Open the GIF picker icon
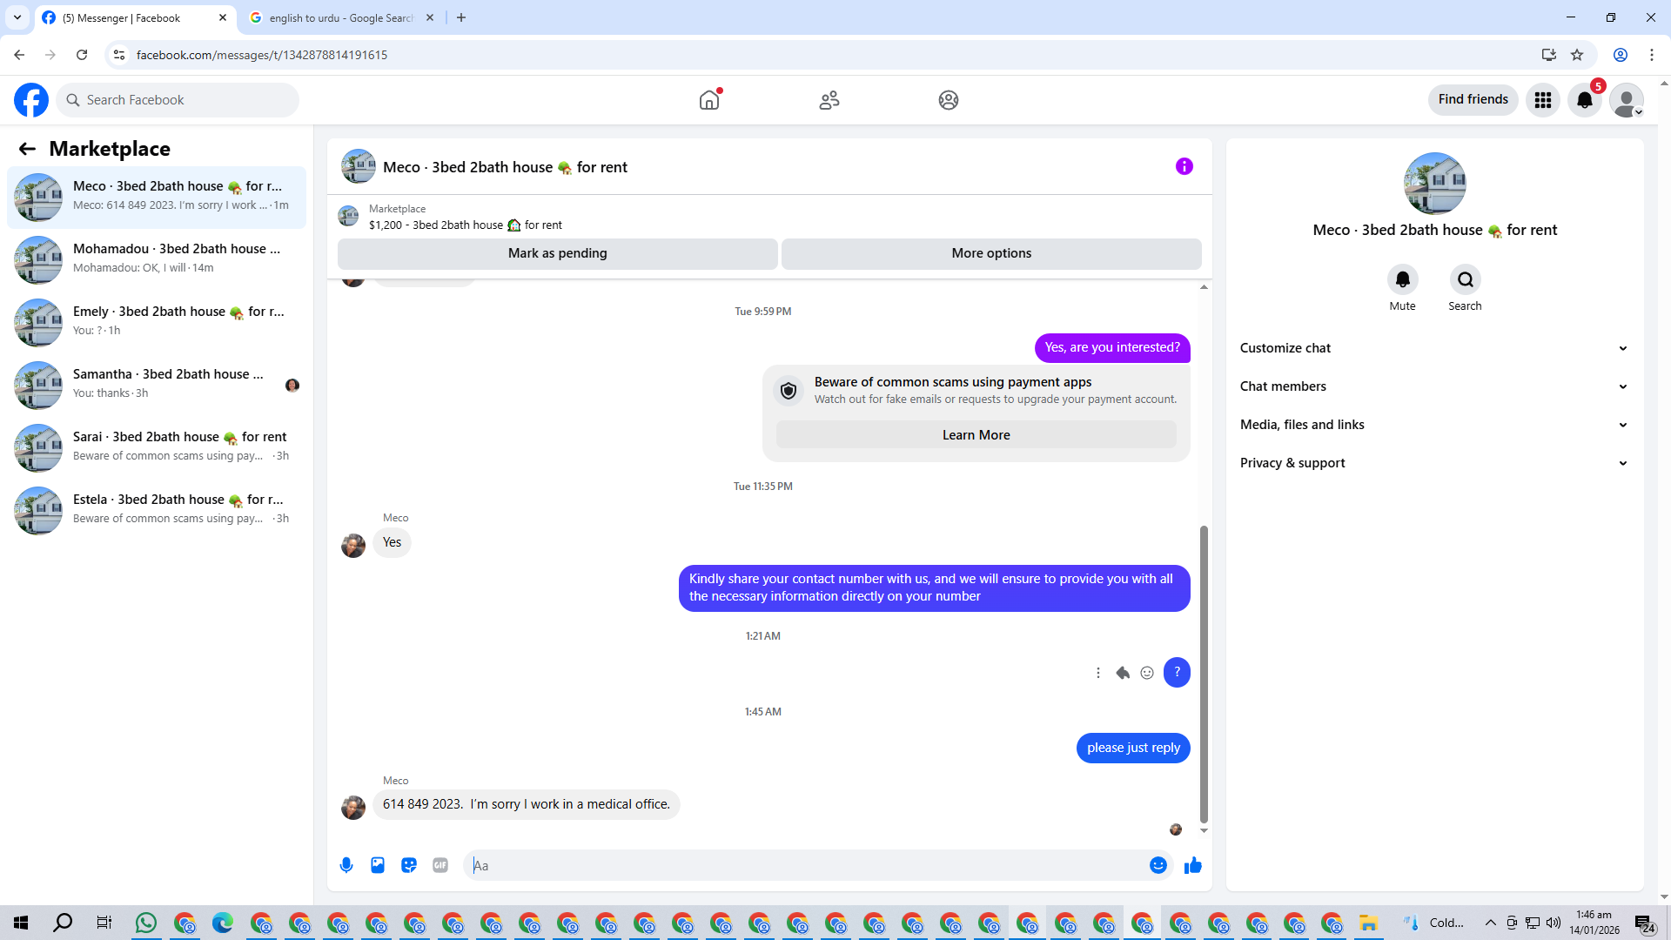 click(440, 865)
